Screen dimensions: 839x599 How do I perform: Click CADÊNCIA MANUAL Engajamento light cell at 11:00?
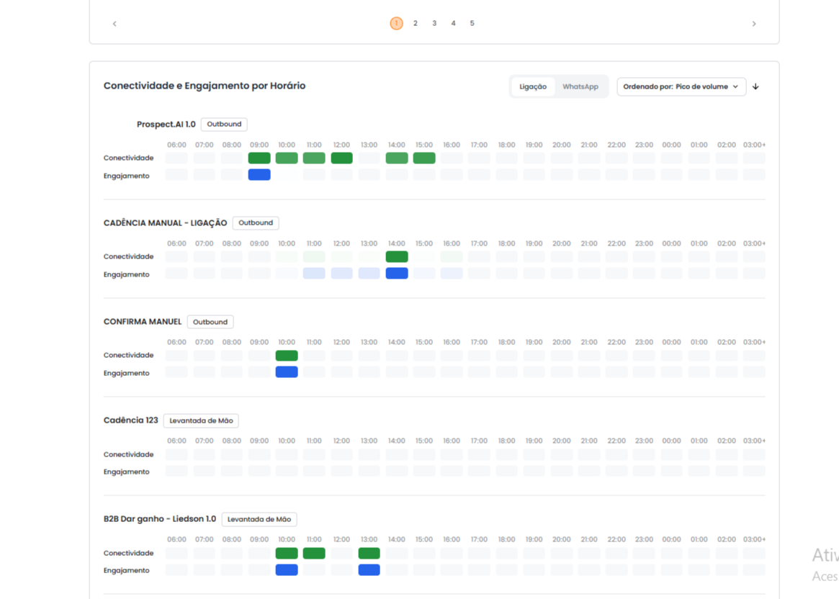(x=314, y=274)
